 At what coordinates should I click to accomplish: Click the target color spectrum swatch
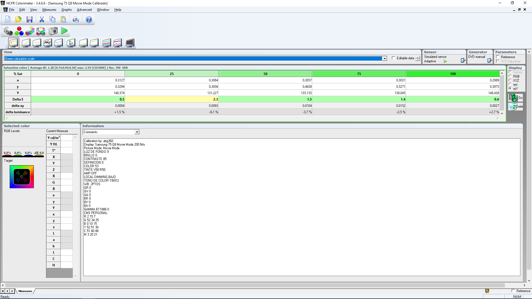pyautogui.click(x=22, y=177)
